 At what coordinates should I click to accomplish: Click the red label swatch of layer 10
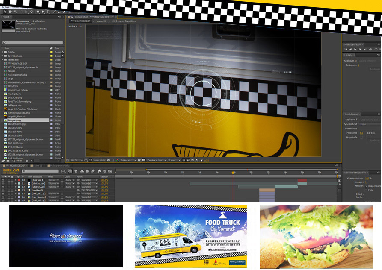coord(19,180)
